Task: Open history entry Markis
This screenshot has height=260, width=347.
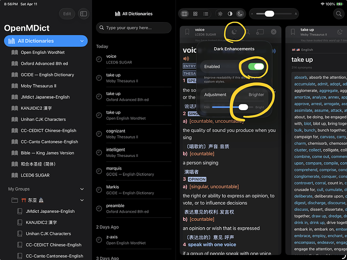Action: coord(134,190)
